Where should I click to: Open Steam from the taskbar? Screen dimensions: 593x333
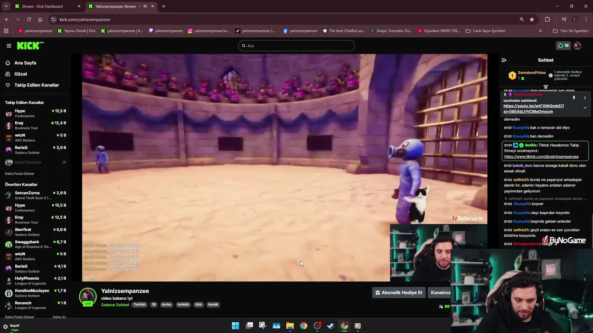(330, 326)
